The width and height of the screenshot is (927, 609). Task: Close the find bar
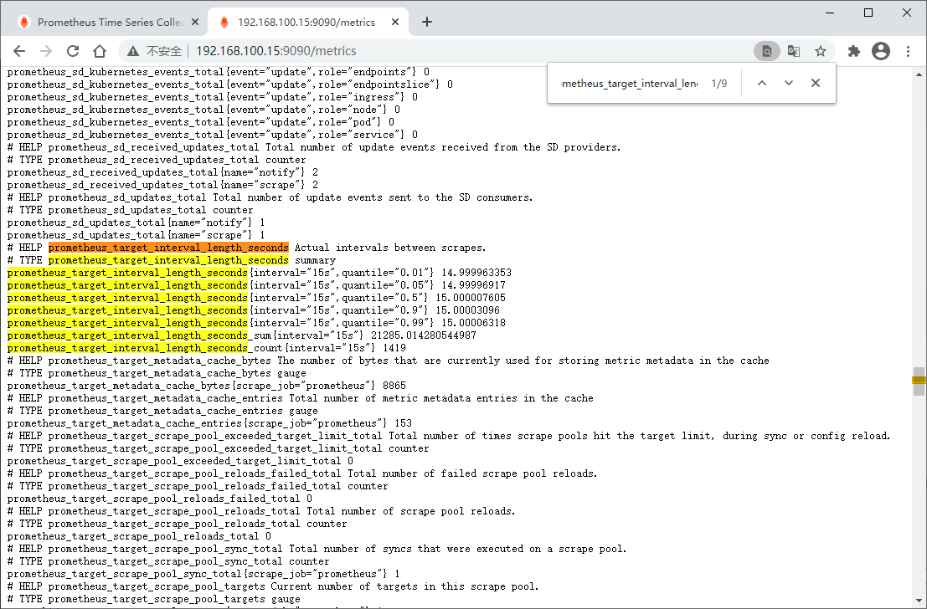815,83
